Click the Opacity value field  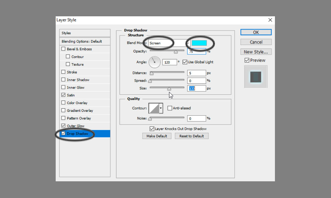[197, 51]
